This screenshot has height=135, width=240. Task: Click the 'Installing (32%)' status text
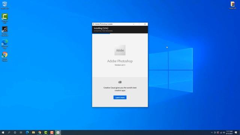click(x=101, y=28)
